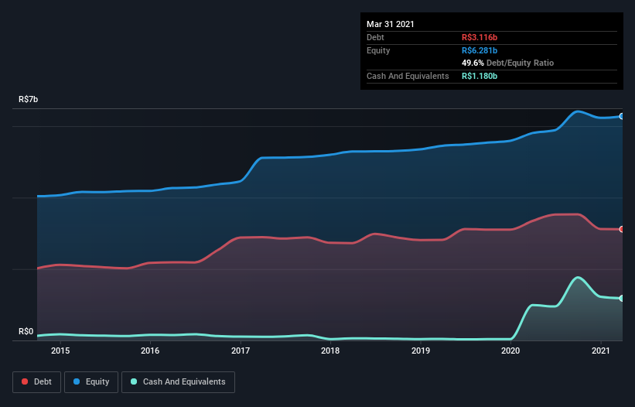The image size is (635, 407).
Task: Click the Debt label in tooltip
Action: (x=375, y=37)
